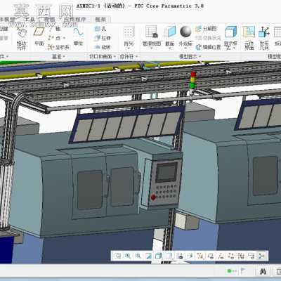
Task: Create a datum 平面 plane
Action: point(39,36)
